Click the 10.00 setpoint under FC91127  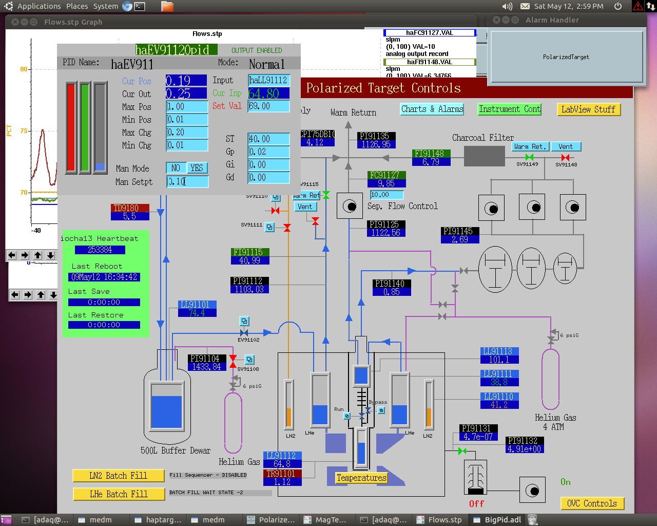pos(387,195)
